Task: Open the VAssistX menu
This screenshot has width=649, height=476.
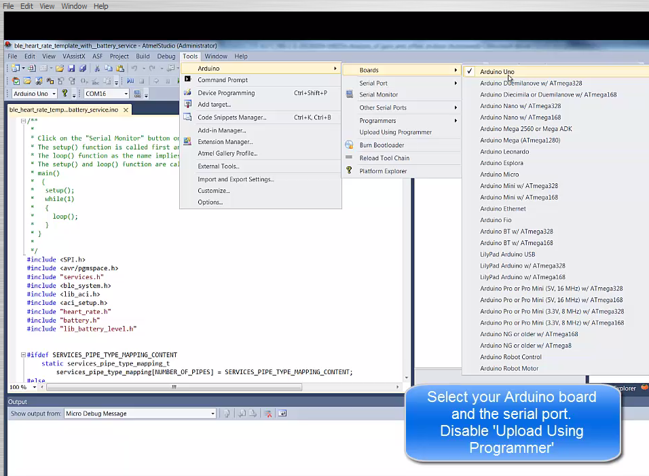Action: point(74,56)
